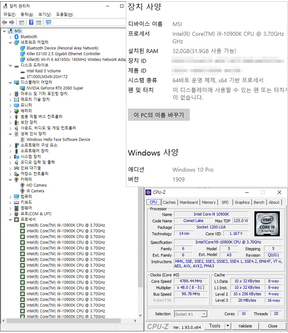Switch to the Memory tab

[209, 203]
